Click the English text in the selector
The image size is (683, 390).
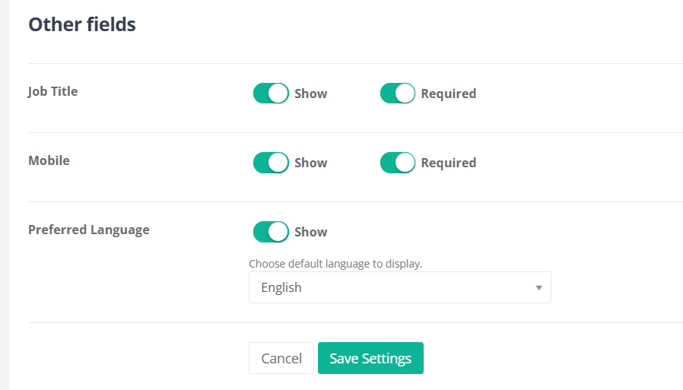tap(281, 287)
